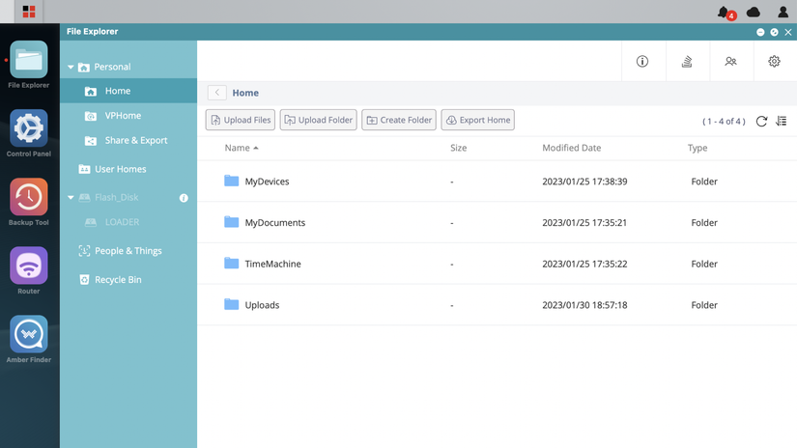797x448 pixels.
Task: Launch the Control Panel app
Action: [x=28, y=128]
